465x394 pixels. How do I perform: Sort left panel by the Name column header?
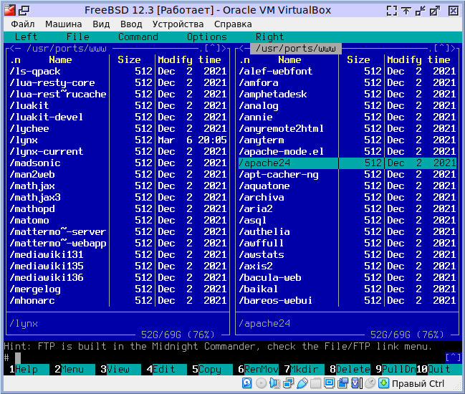pyautogui.click(x=60, y=60)
